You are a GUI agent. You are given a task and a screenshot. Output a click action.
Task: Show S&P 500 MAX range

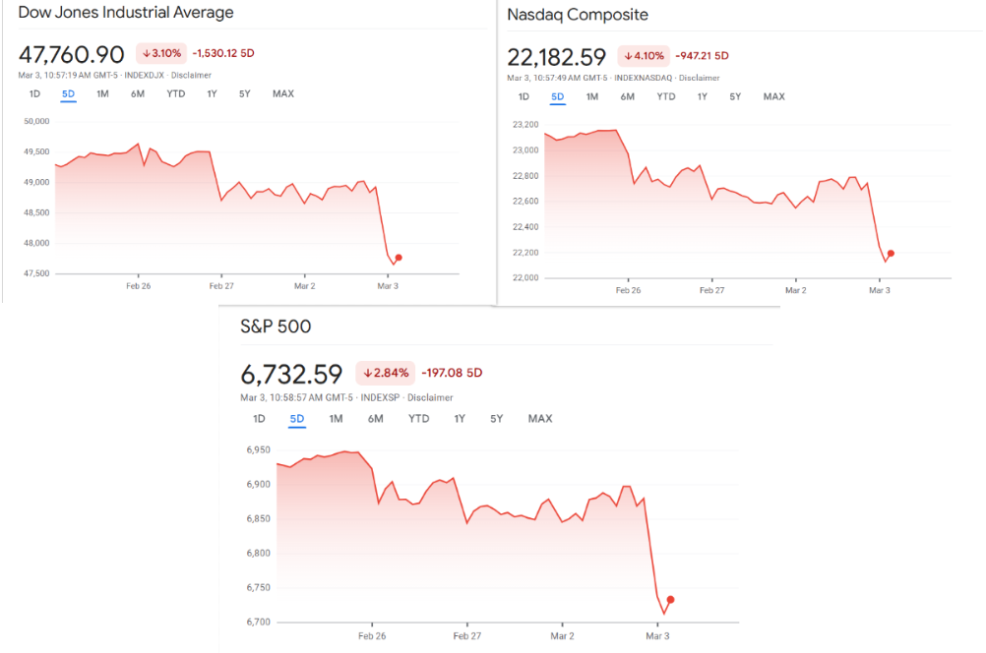click(x=540, y=419)
